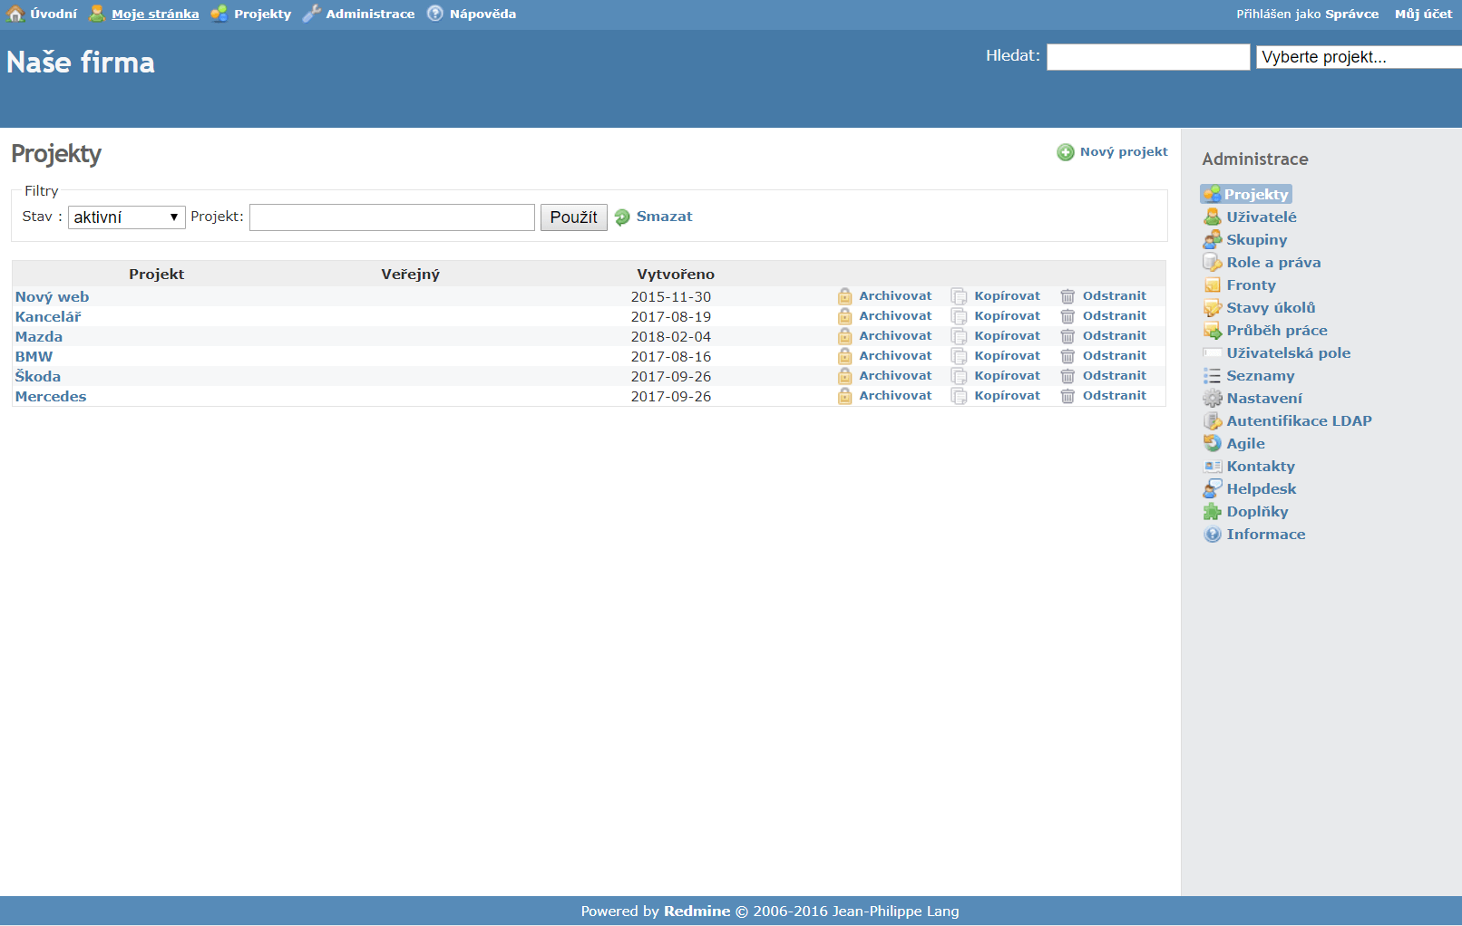Screen dimensions: 1462x926
Task: Click the trash icon in the Mazda row
Action: pos(1067,336)
